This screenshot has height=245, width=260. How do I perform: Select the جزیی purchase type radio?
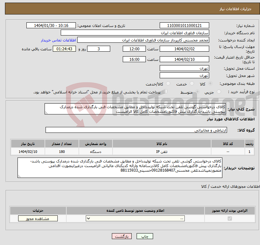[x=219, y=91]
